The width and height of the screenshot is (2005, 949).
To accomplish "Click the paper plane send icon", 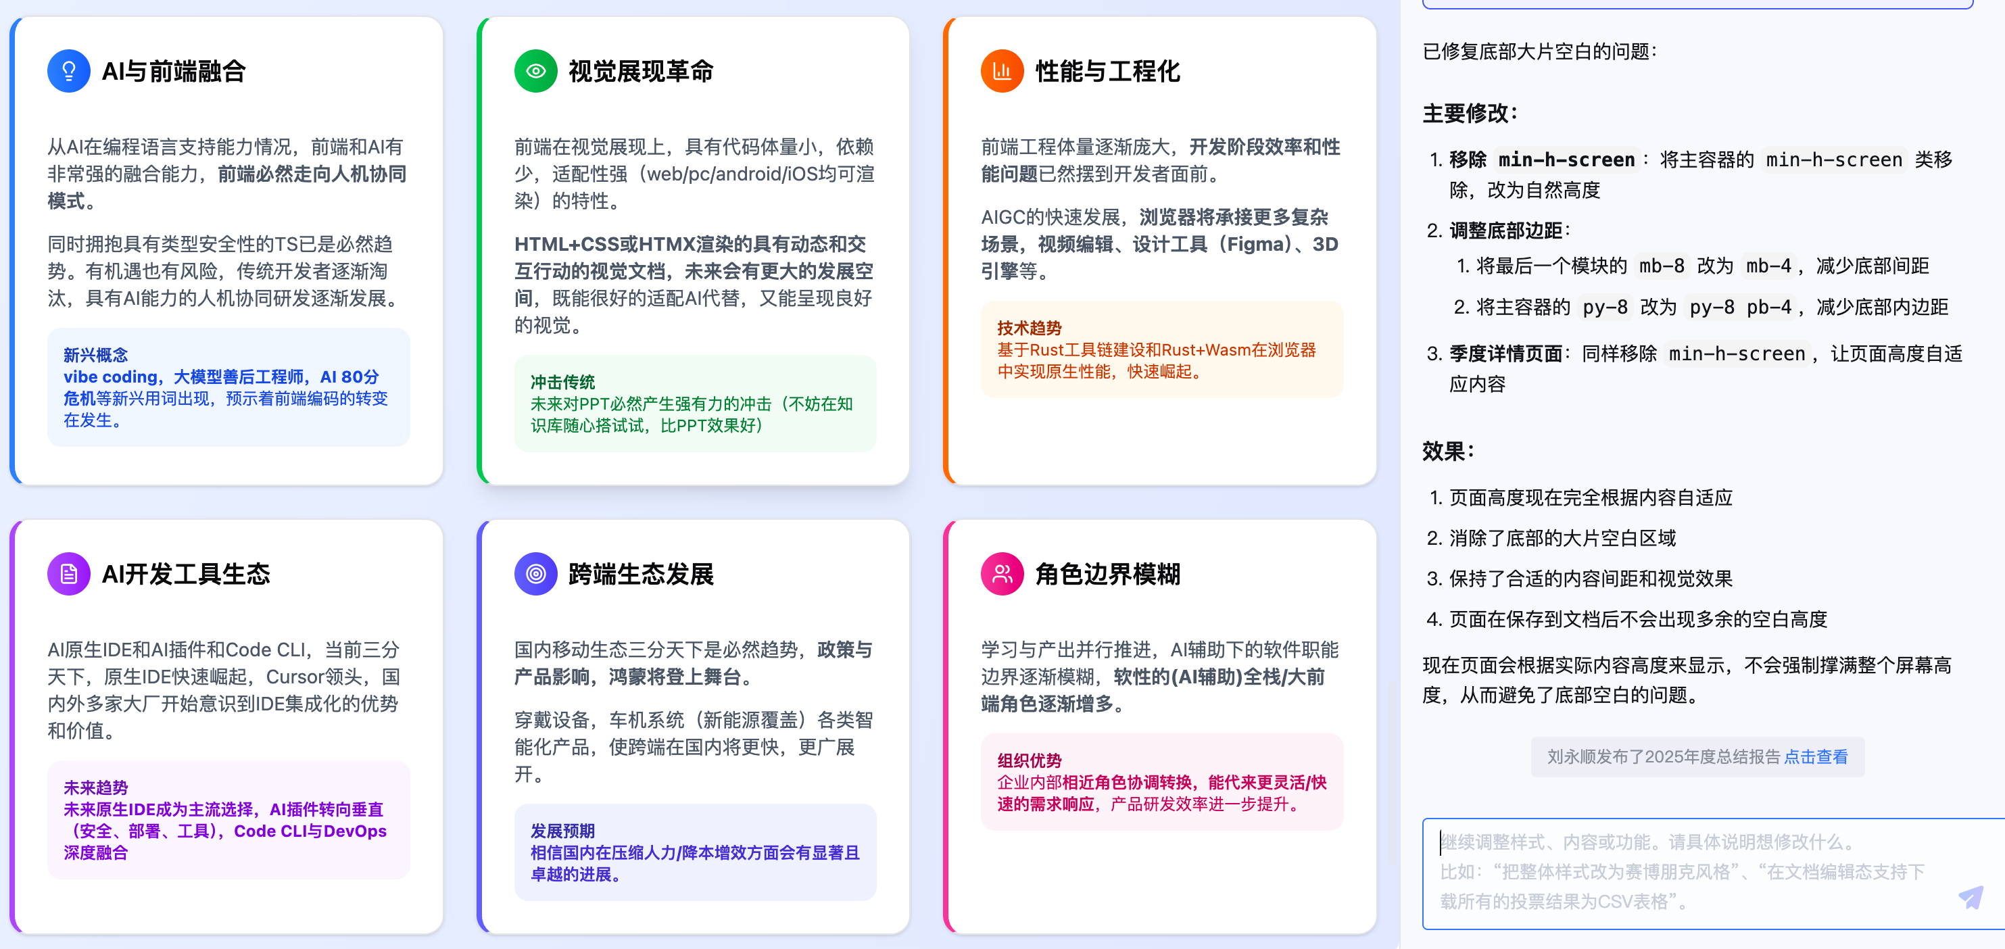I will click(1970, 897).
